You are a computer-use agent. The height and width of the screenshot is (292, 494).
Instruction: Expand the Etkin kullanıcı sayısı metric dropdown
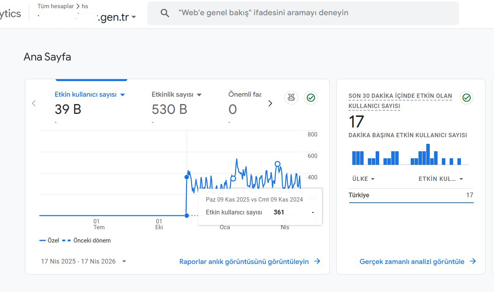coord(122,95)
